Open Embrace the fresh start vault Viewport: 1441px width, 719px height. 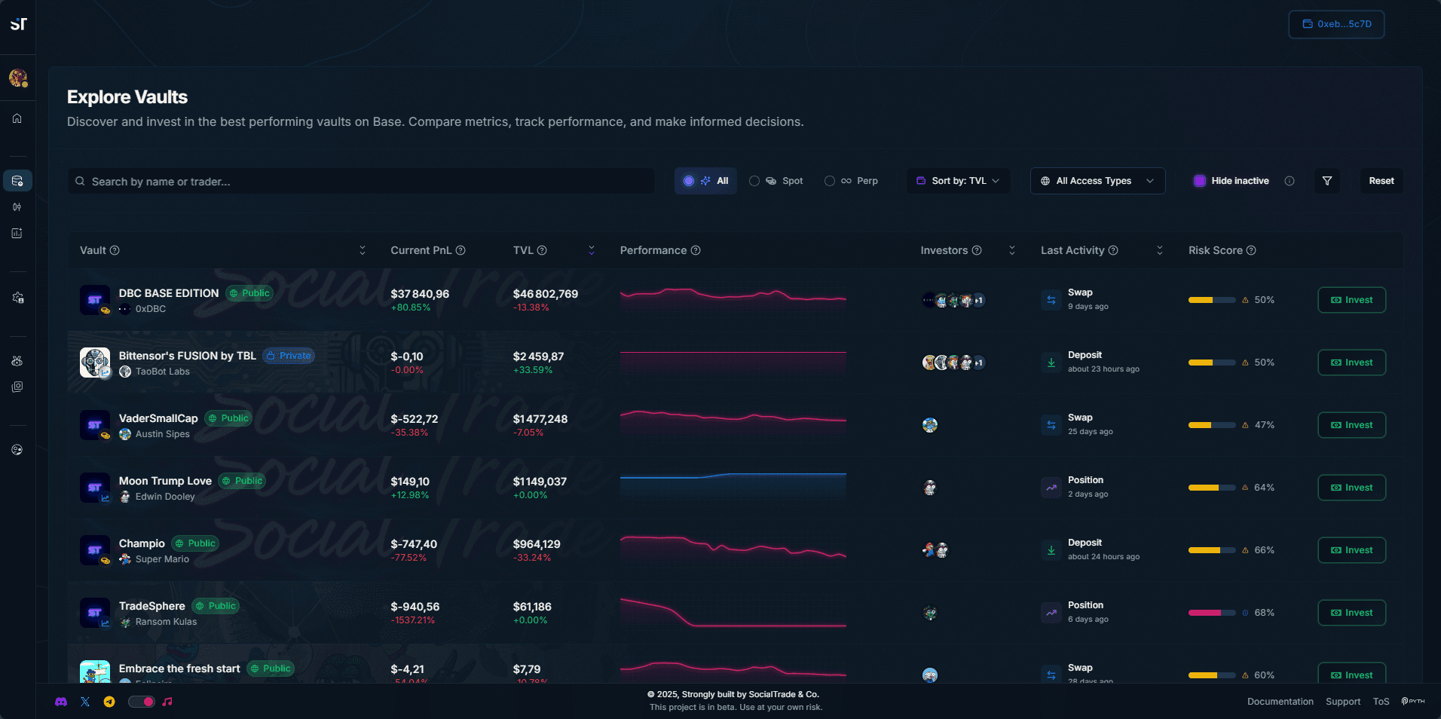click(179, 669)
